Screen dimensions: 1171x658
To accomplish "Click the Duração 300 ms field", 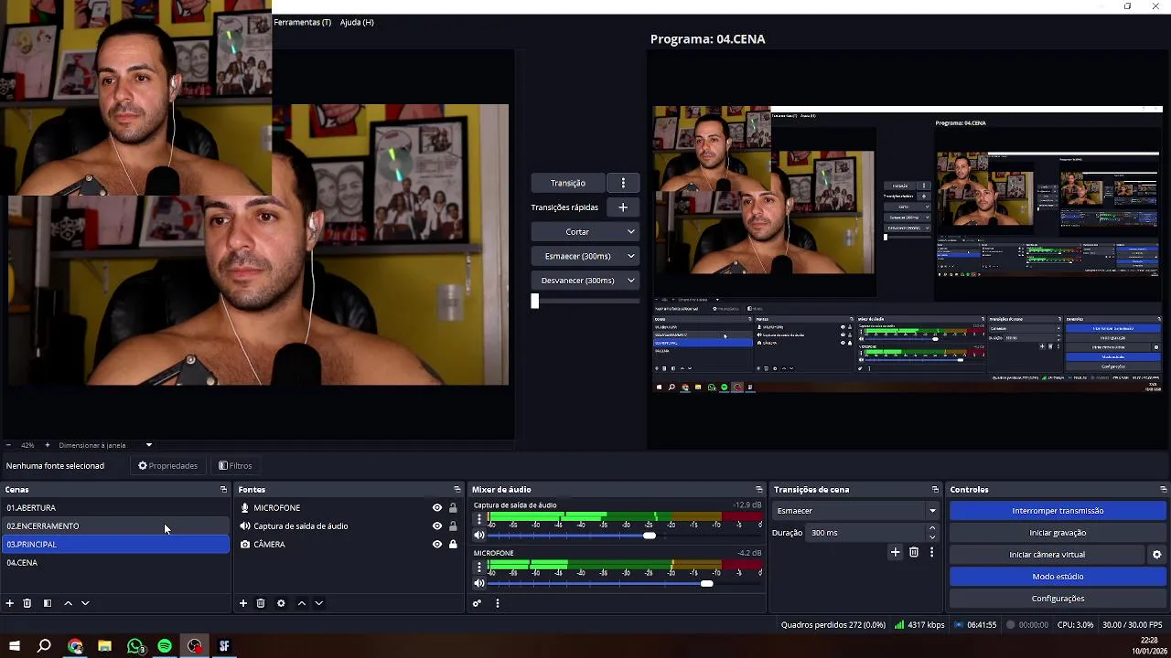I will coord(865,533).
